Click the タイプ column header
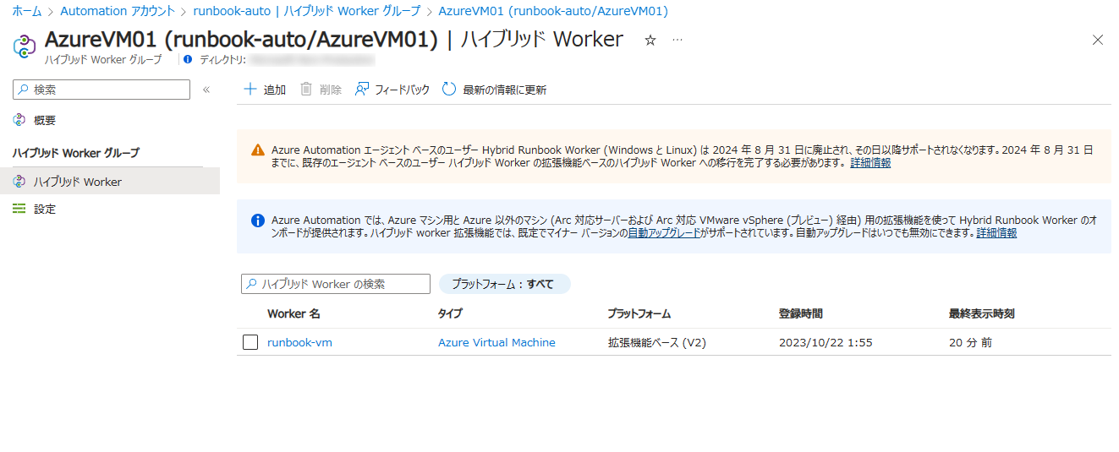 (450, 313)
